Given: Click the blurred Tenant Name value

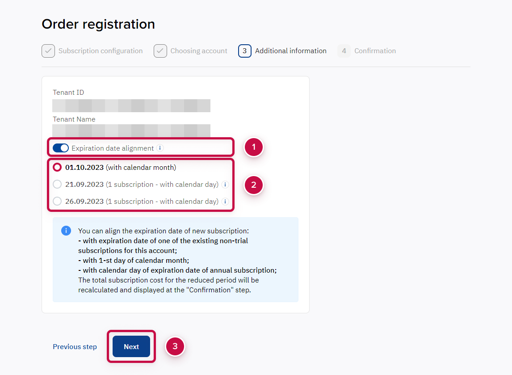Looking at the screenshot, I should click(131, 131).
